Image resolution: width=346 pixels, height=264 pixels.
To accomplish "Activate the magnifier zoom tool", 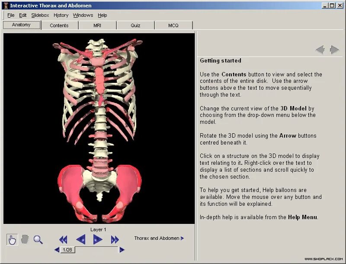I will (38, 239).
